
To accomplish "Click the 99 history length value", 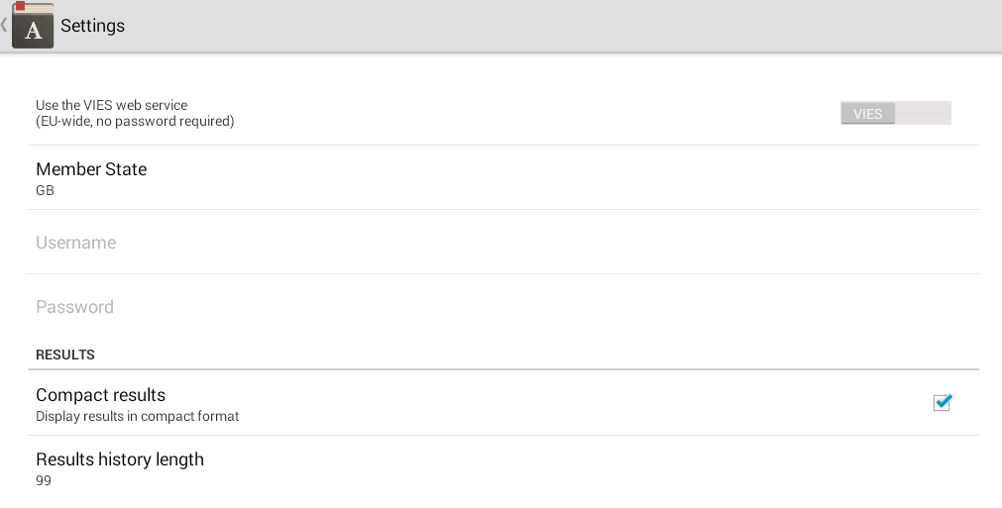I will point(44,480).
